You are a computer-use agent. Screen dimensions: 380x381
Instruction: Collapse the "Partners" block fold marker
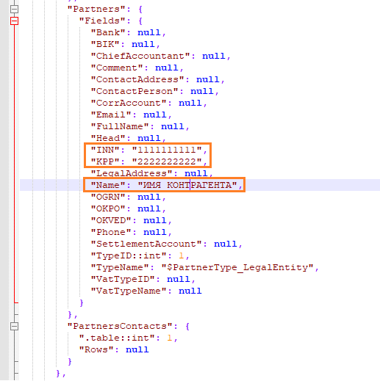pyautogui.click(x=14, y=9)
